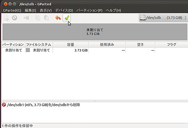Click the hard disk icon in device selector
The image size is (188, 128).
pos(143,18)
